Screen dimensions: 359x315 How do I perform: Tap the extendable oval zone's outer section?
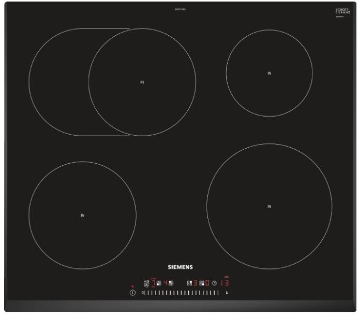(58, 82)
